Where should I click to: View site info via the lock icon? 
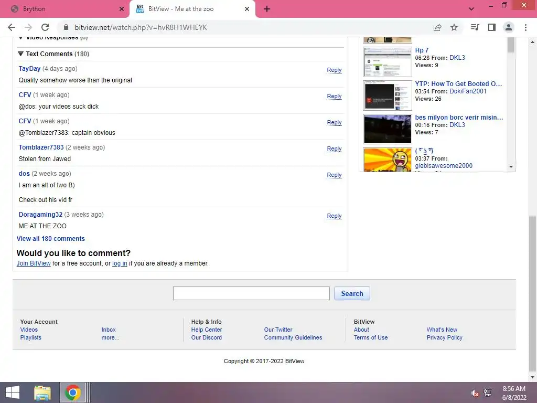tap(66, 27)
